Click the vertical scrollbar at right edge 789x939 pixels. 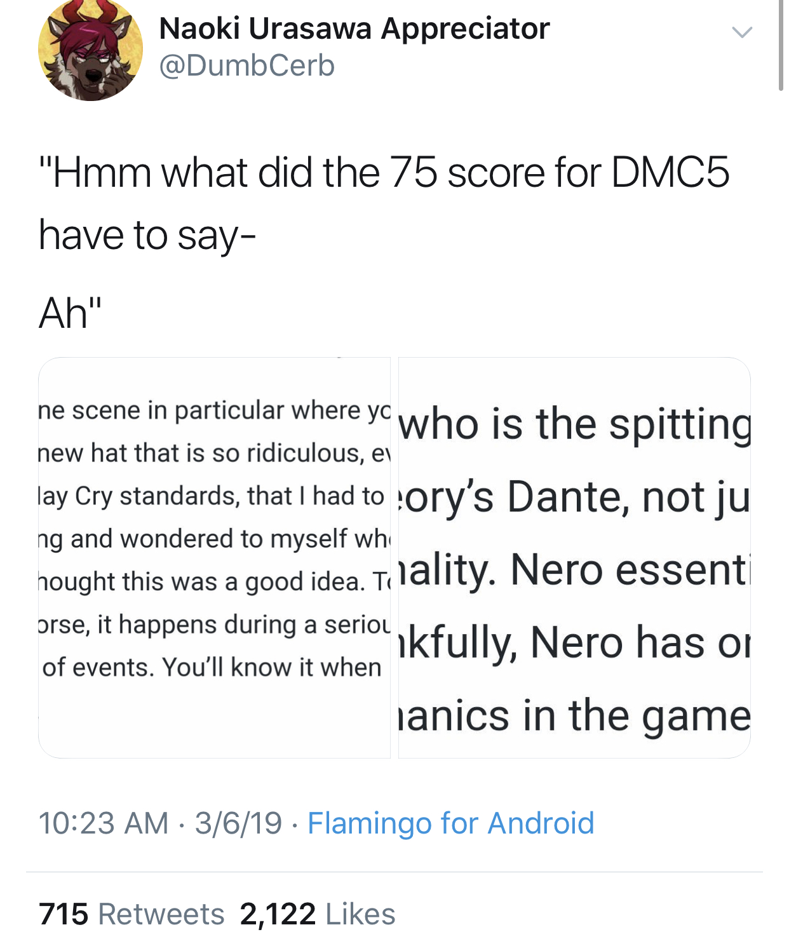coord(781,46)
